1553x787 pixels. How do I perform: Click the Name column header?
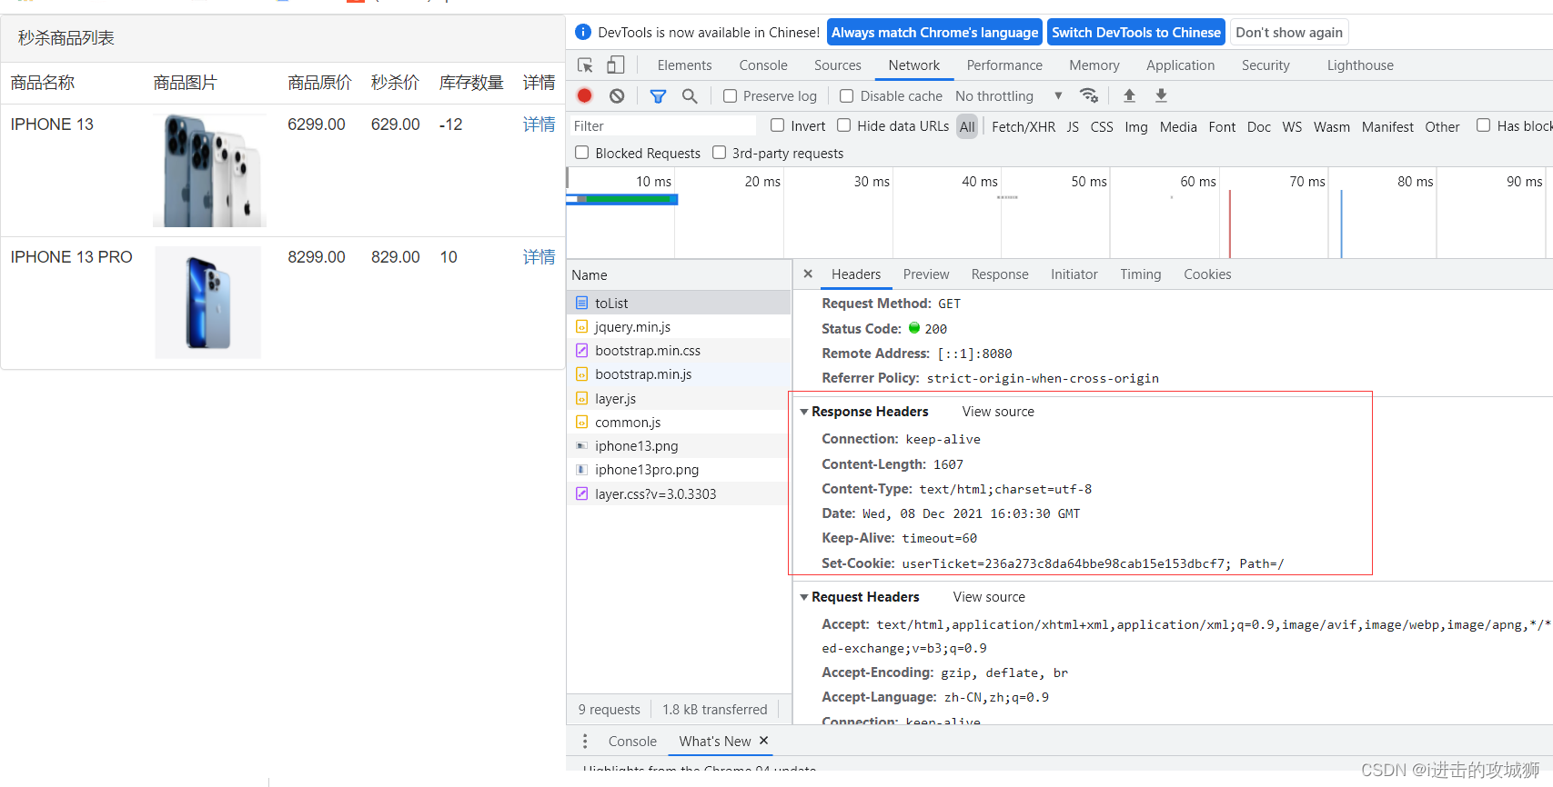click(x=679, y=275)
